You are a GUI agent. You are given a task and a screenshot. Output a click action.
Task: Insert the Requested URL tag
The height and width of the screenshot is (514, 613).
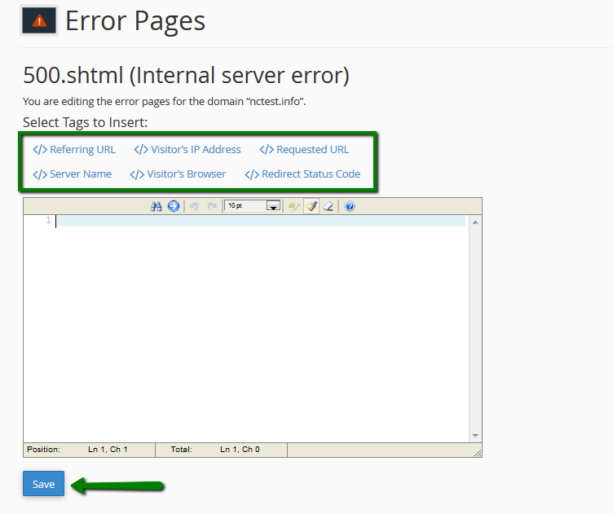[x=304, y=150]
